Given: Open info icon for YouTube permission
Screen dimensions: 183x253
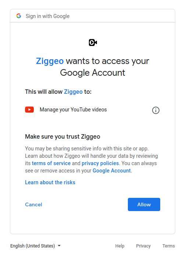Looking at the screenshot, I should pos(156,110).
